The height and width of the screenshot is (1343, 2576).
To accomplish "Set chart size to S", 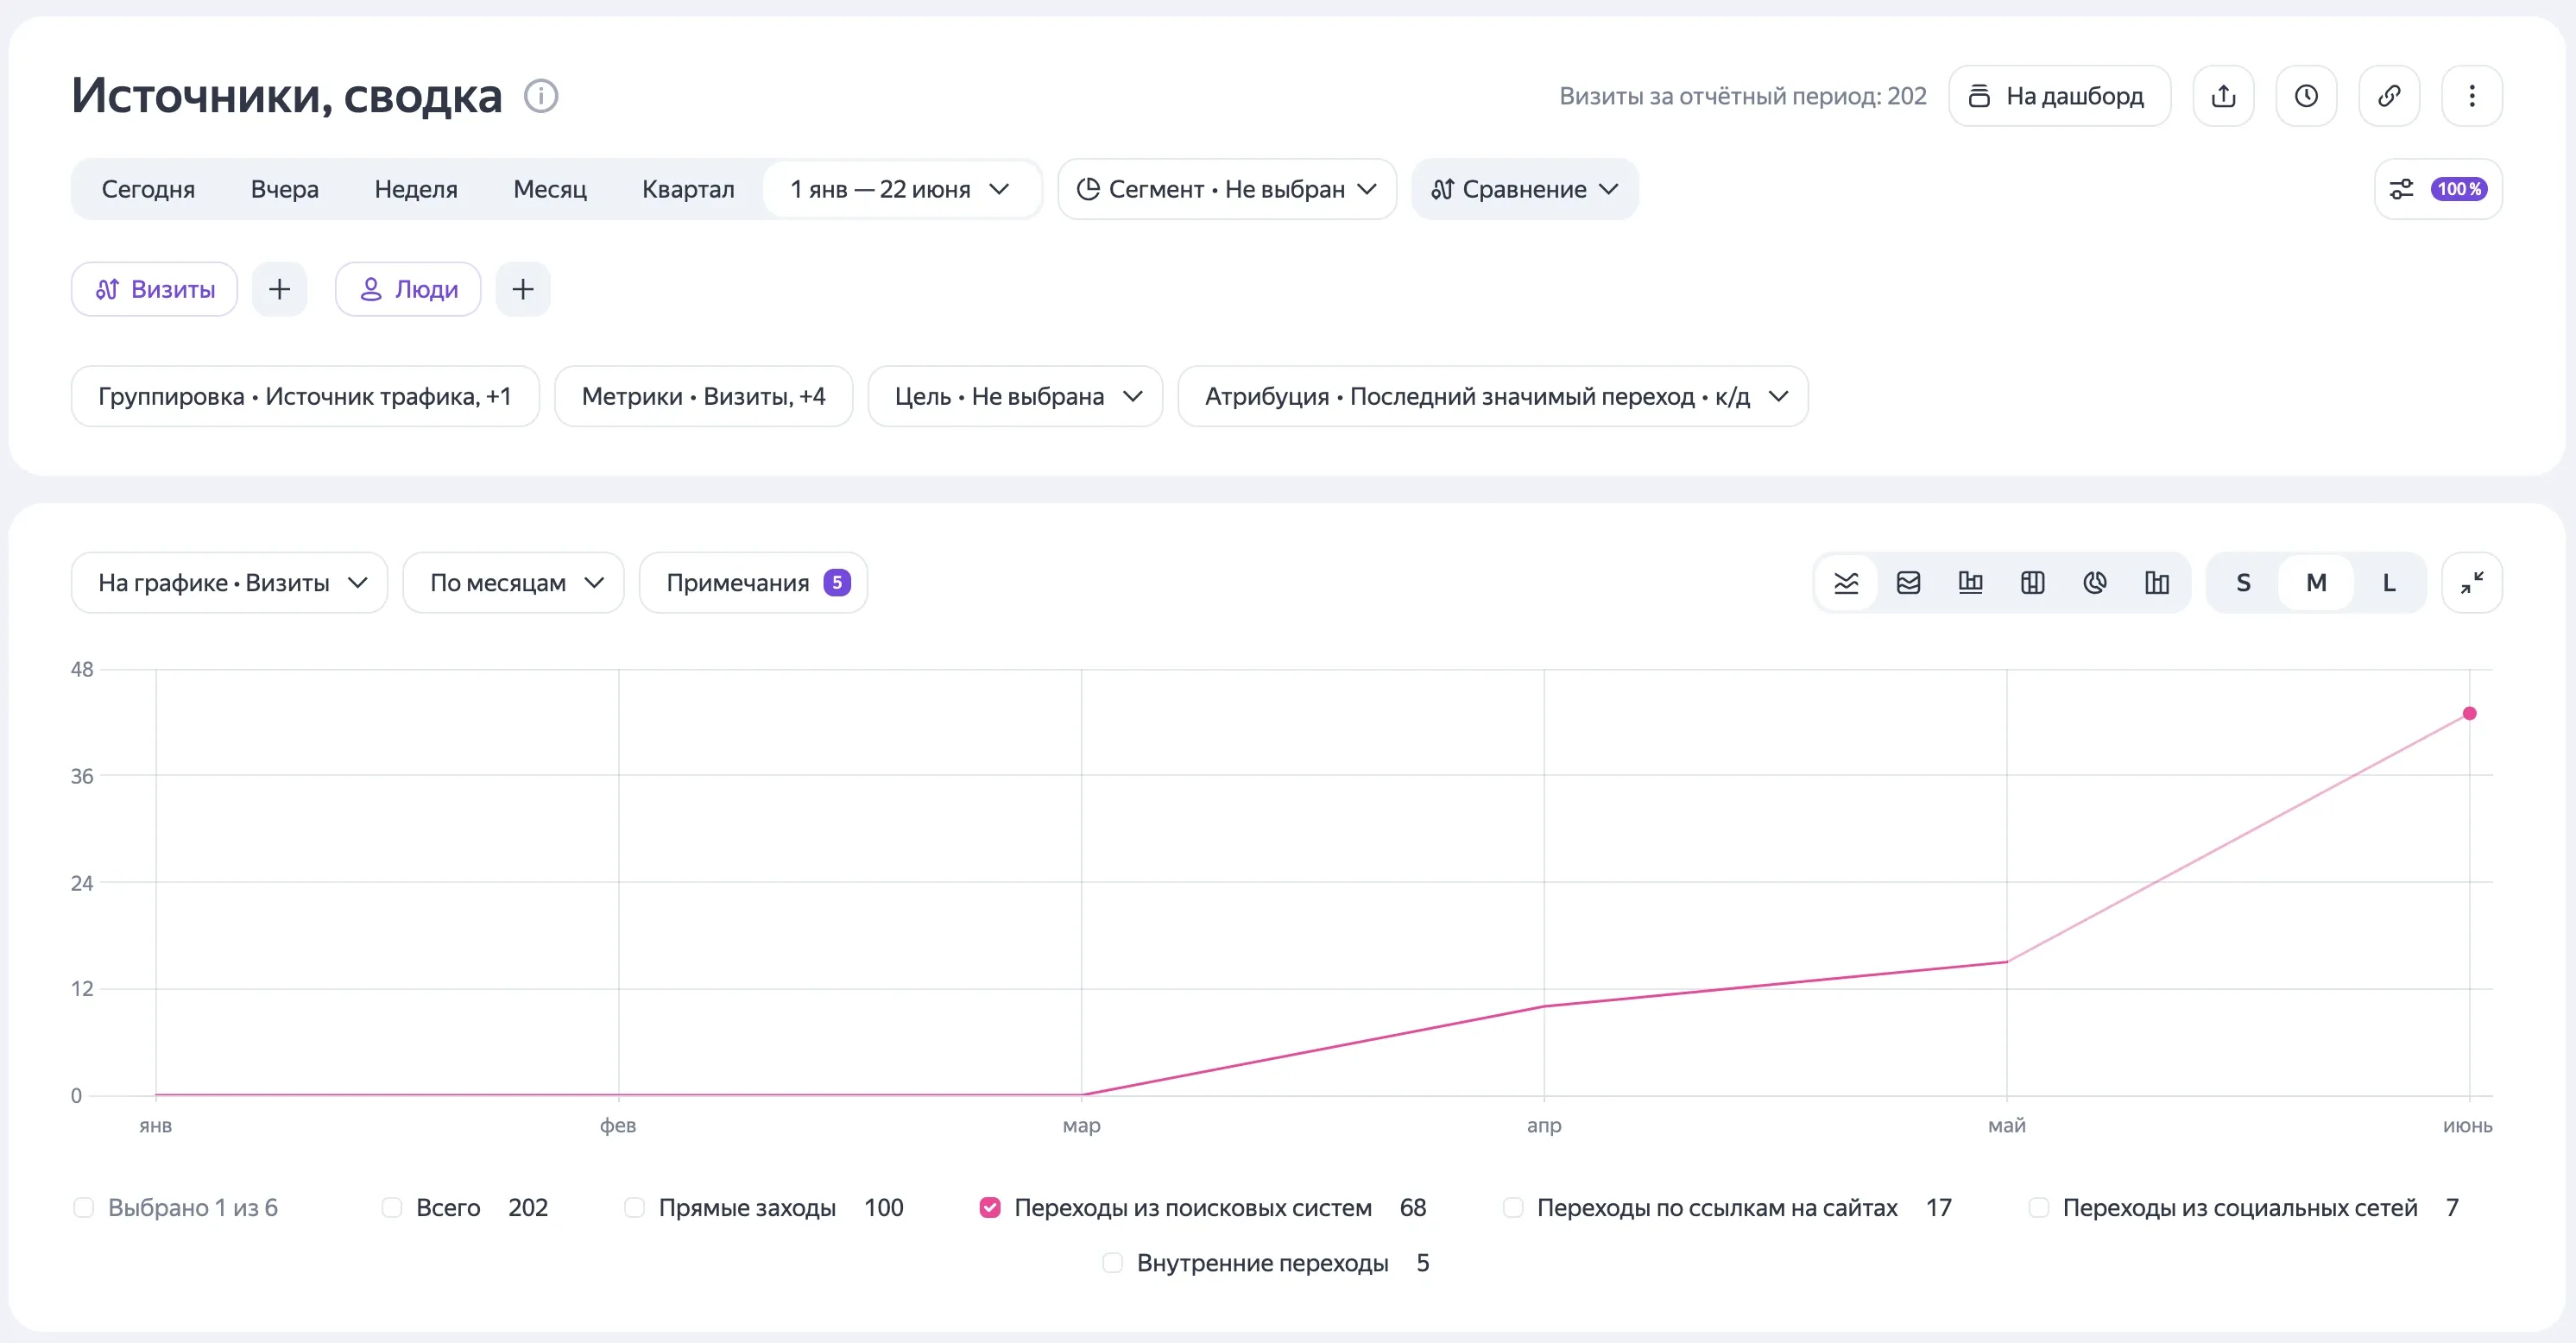I will (x=2243, y=583).
